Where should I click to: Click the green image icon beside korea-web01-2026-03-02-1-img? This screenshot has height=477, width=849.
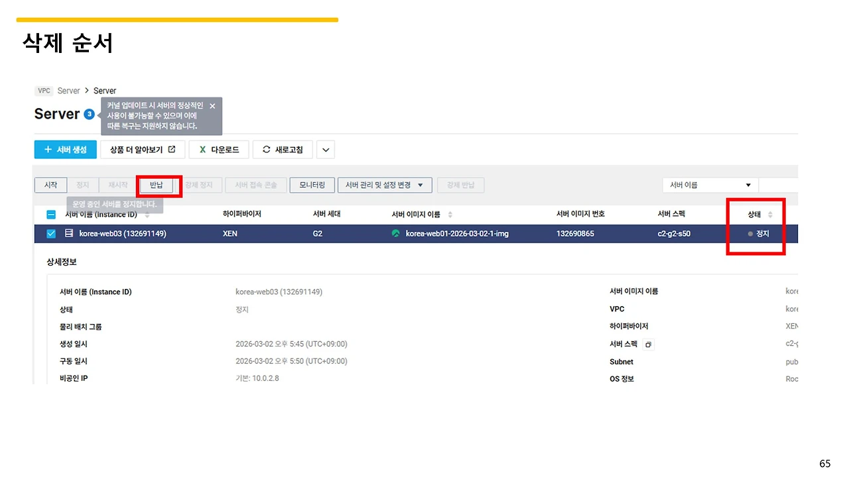pos(396,233)
